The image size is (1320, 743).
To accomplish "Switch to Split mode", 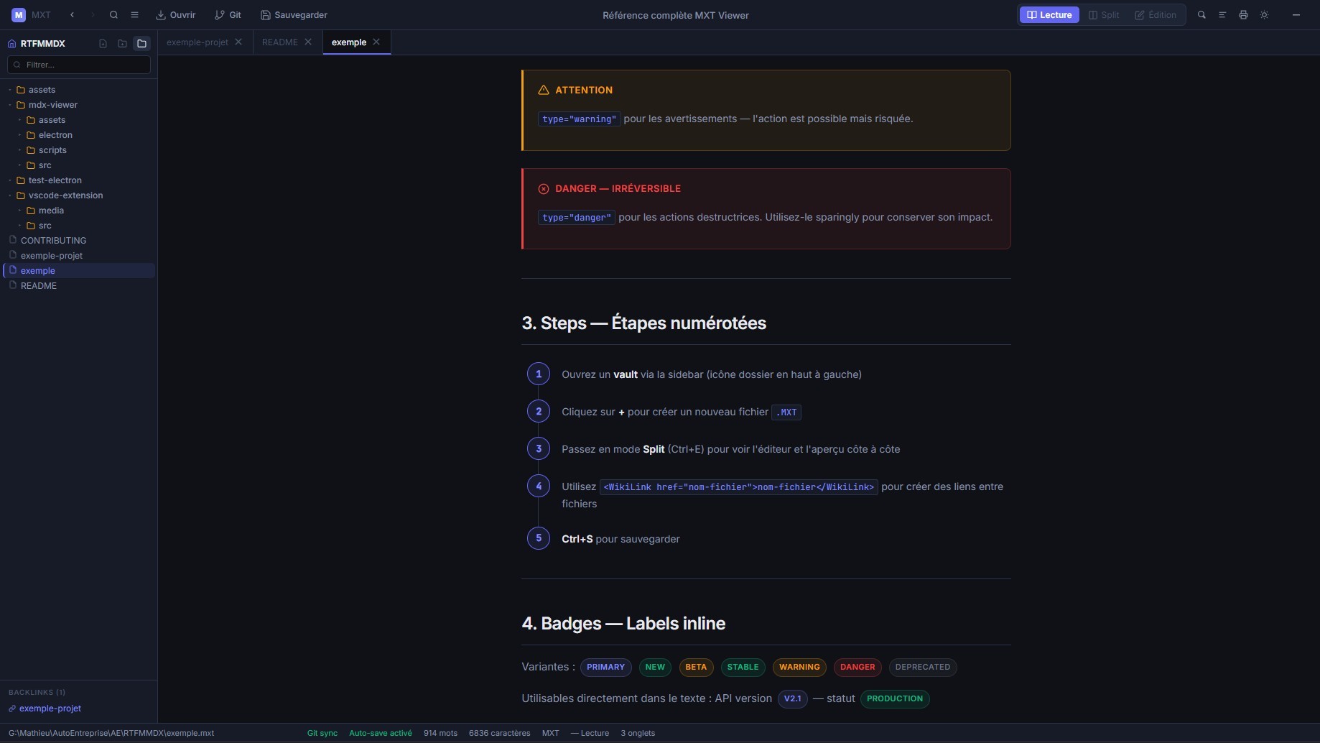I will tap(1104, 14).
